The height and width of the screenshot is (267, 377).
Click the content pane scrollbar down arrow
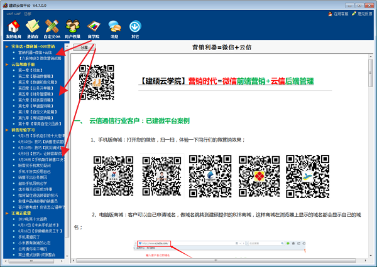tap(371, 256)
